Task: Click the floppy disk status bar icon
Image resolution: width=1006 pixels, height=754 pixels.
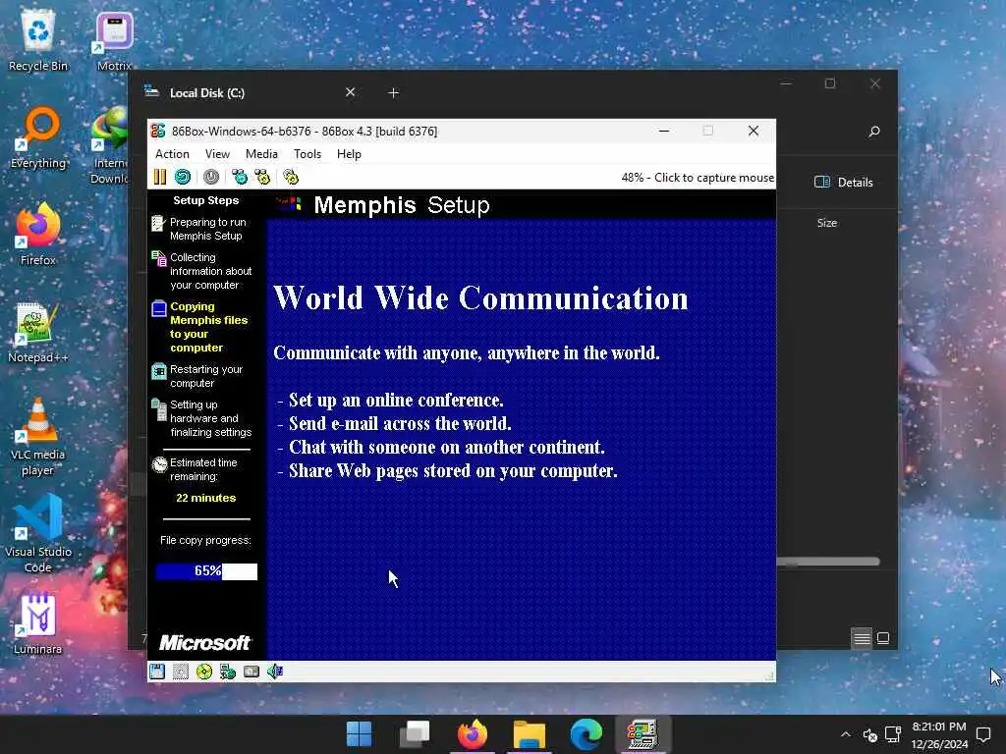Action: point(157,672)
